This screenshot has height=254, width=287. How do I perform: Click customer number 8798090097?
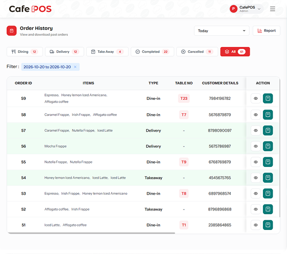click(x=220, y=131)
